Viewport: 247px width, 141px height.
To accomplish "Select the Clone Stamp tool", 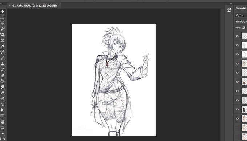I will 3,64.
